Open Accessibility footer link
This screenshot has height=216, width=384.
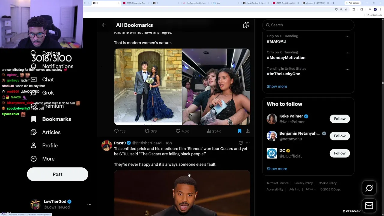tap(275, 189)
